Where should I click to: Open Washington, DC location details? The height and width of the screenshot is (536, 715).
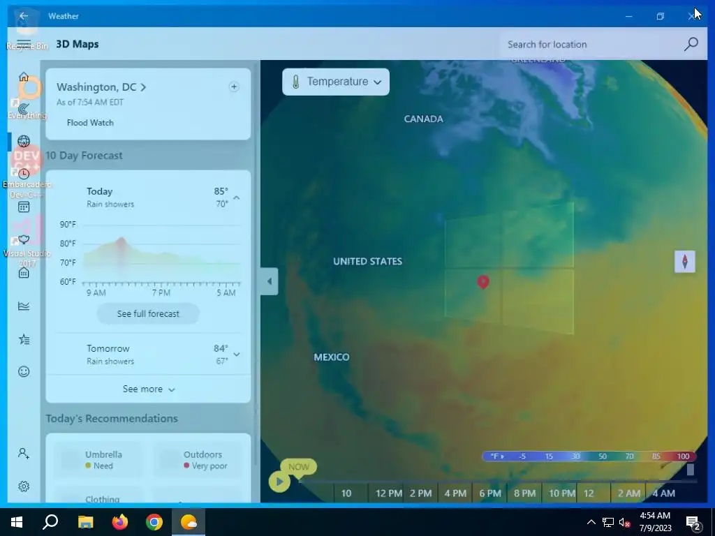101,87
